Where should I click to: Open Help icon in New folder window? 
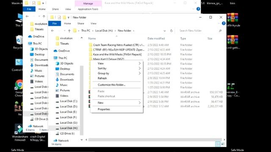pyautogui.click(x=224, y=23)
